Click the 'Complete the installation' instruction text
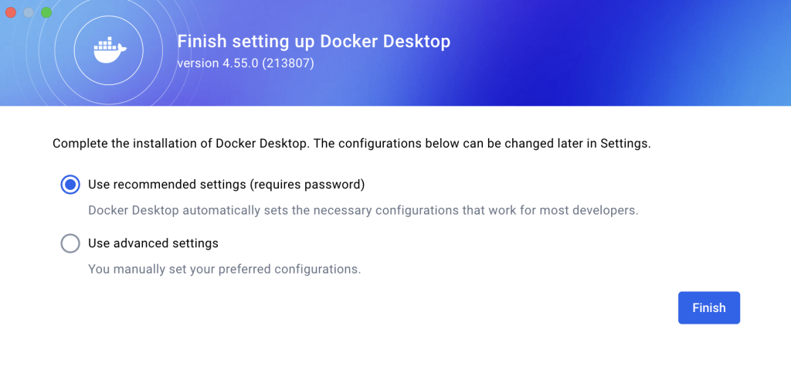 232,144
